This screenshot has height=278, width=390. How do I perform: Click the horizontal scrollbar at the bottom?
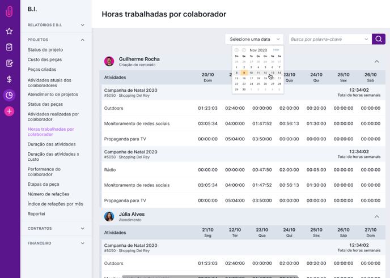210,276
